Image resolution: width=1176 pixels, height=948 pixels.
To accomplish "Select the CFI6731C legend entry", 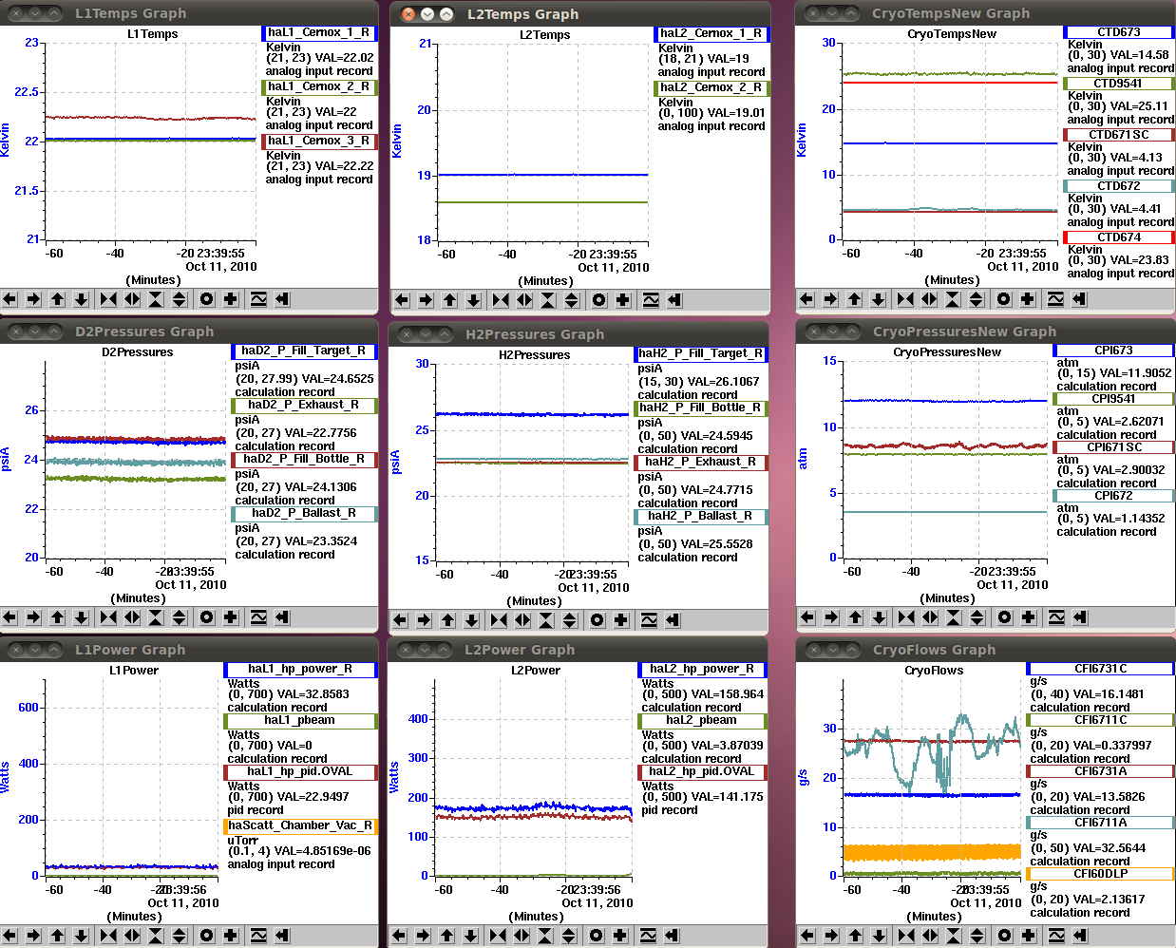I will point(1101,669).
